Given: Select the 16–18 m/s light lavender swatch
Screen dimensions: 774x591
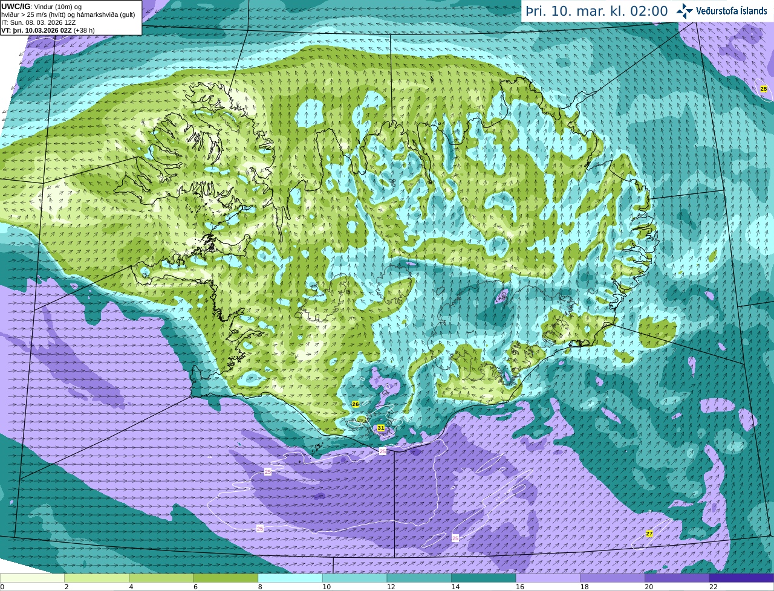Looking at the screenshot, I should pyautogui.click(x=548, y=578).
